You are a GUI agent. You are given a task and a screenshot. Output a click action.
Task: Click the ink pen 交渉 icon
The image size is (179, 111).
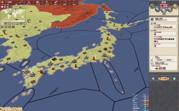[152, 59]
